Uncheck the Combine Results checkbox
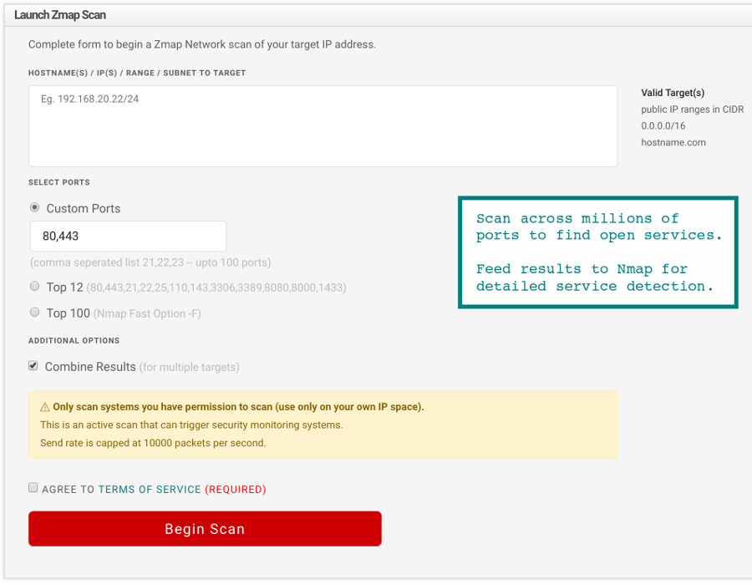 (33, 366)
